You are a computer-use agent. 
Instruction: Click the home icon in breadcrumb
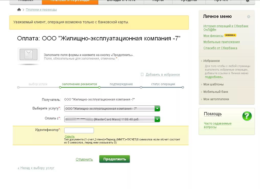[x=19, y=10]
